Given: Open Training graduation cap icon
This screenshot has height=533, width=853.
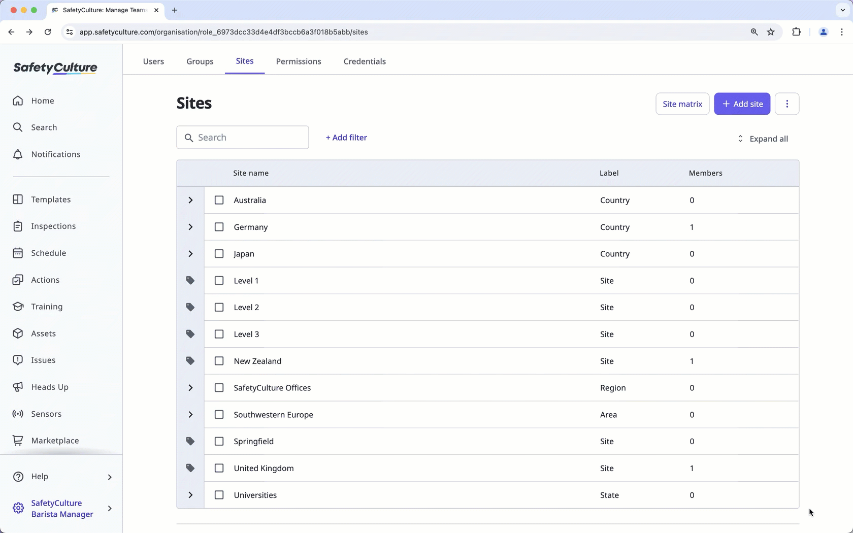Looking at the screenshot, I should (x=18, y=307).
